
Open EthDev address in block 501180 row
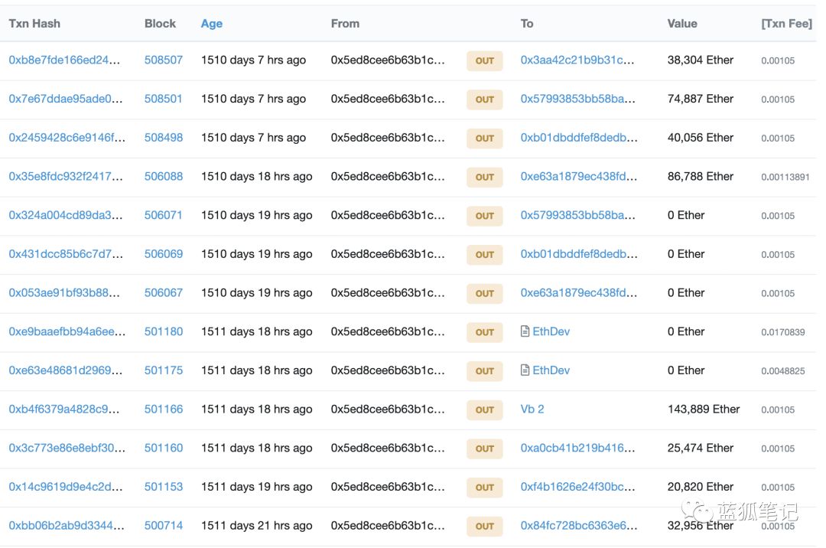[551, 331]
